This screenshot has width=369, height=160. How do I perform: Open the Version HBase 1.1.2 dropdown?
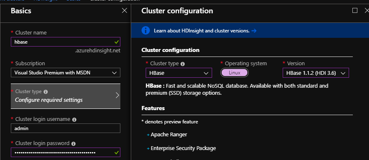pyautogui.click(x=316, y=73)
